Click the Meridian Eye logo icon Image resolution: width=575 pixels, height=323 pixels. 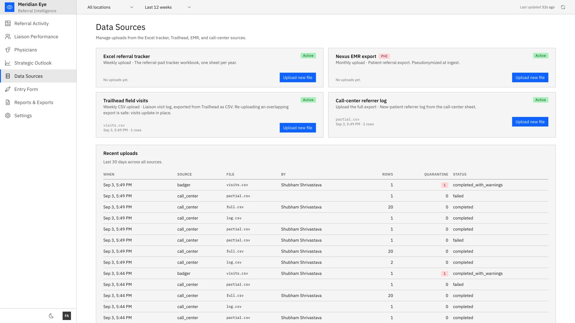[x=10, y=7]
